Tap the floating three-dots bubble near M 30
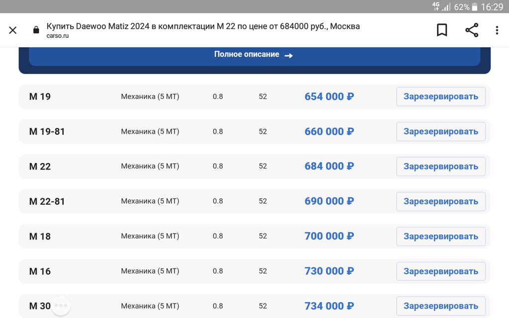 pyautogui.click(x=61, y=306)
